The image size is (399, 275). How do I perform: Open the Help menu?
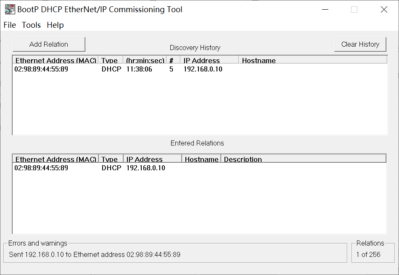pos(55,25)
